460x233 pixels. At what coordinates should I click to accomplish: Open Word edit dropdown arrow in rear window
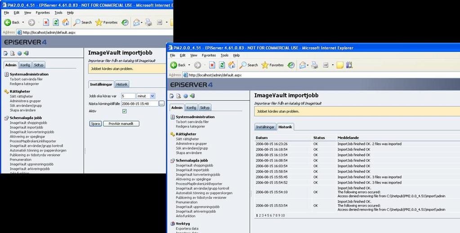point(167,22)
